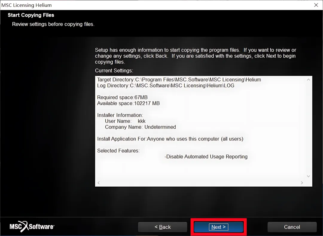Image resolution: width=323 pixels, height=236 pixels.
Task: Click the Next button to begin copying
Action: click(219, 227)
